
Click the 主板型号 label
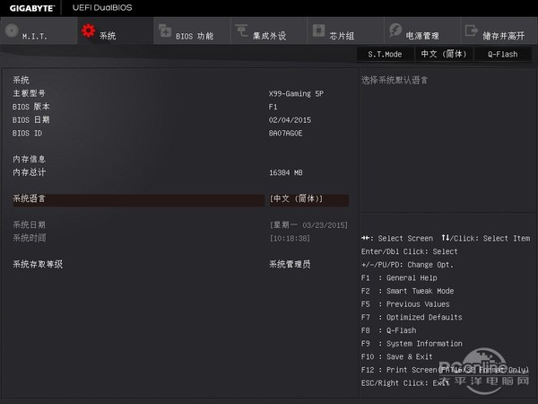pyautogui.click(x=30, y=93)
